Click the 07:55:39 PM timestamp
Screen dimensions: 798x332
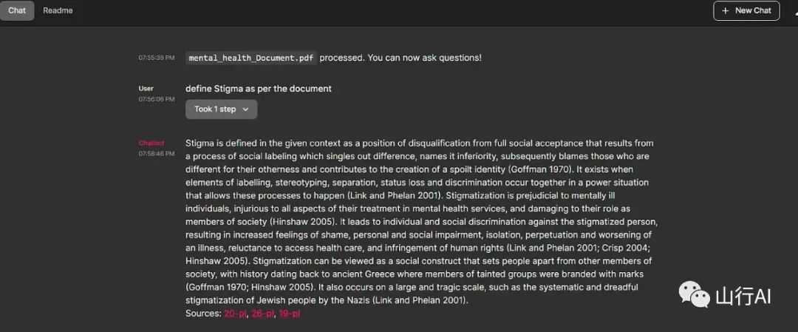[157, 58]
